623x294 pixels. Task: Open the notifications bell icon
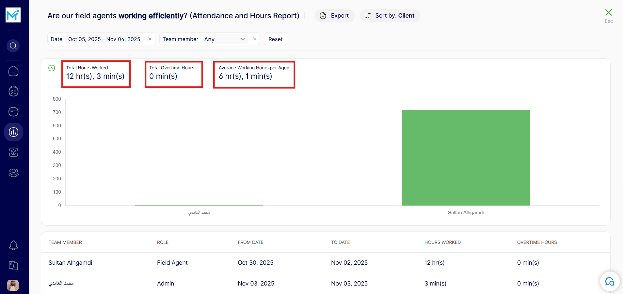[x=13, y=245]
